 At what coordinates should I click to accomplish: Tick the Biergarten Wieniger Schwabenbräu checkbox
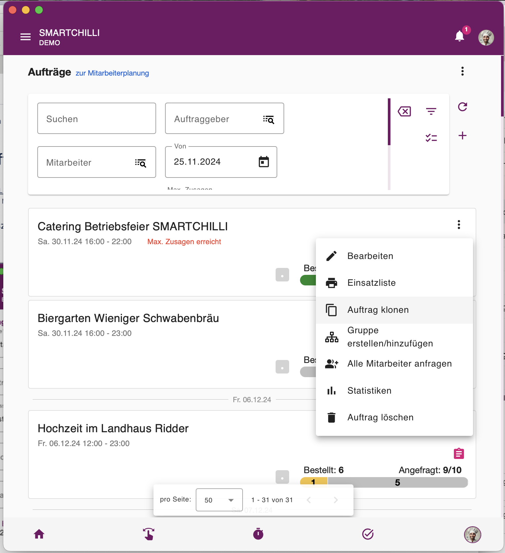tap(282, 367)
